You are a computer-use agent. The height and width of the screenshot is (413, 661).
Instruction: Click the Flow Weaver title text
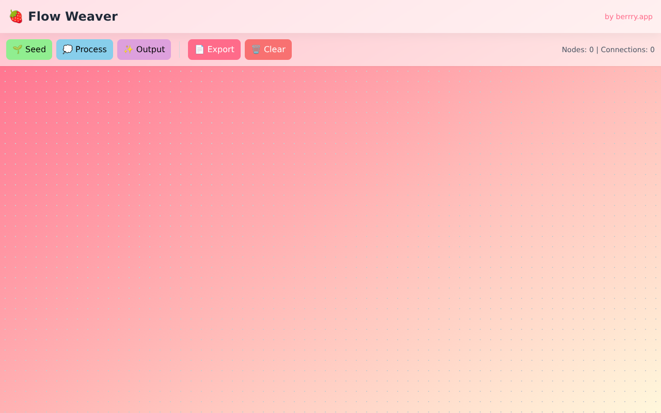tap(73, 16)
